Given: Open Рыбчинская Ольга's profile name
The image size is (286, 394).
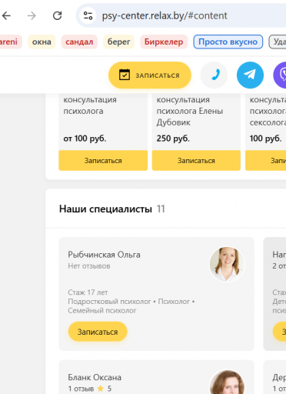Looking at the screenshot, I should (x=104, y=255).
